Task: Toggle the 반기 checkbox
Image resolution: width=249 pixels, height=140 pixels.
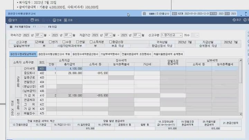Action: tap(50, 42)
